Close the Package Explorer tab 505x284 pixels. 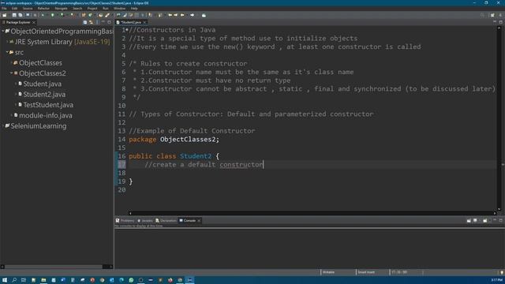34,22
